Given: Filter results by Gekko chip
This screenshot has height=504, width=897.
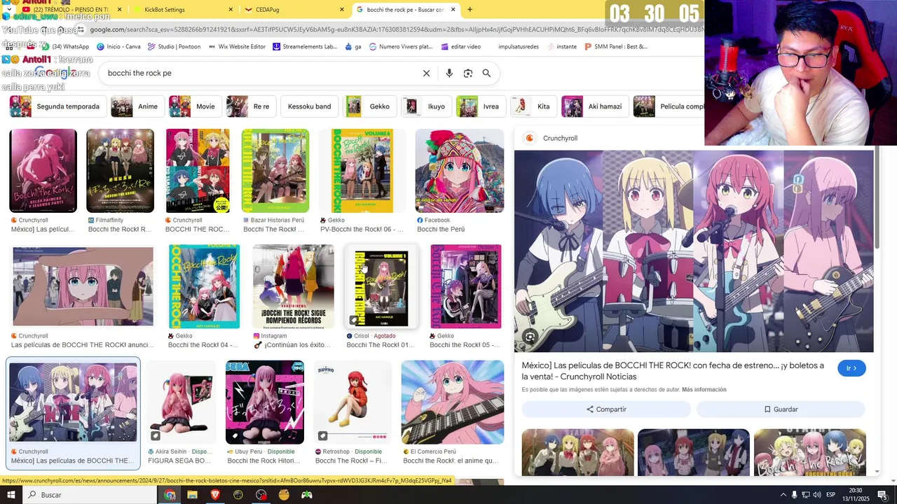Looking at the screenshot, I should point(370,106).
